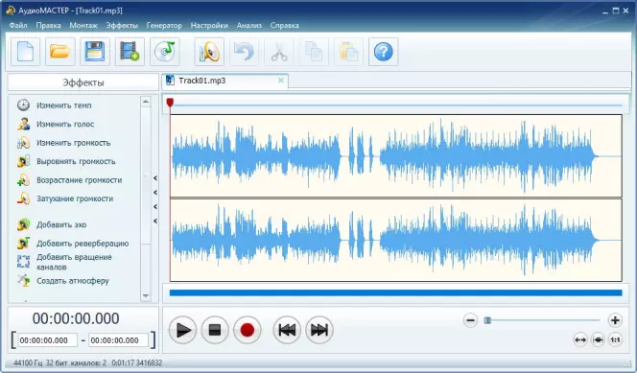This screenshot has height=373, width=637.
Task: Open the Монтаж menu
Action: coord(83,25)
